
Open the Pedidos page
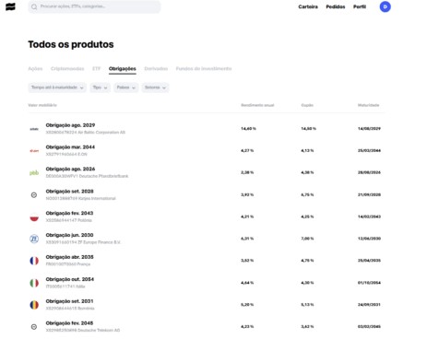[x=336, y=6]
